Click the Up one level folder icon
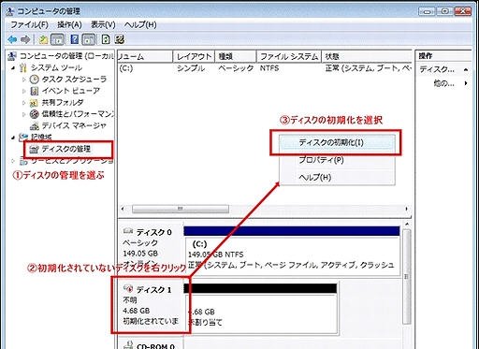This screenshot has height=349, width=479. tap(43, 39)
